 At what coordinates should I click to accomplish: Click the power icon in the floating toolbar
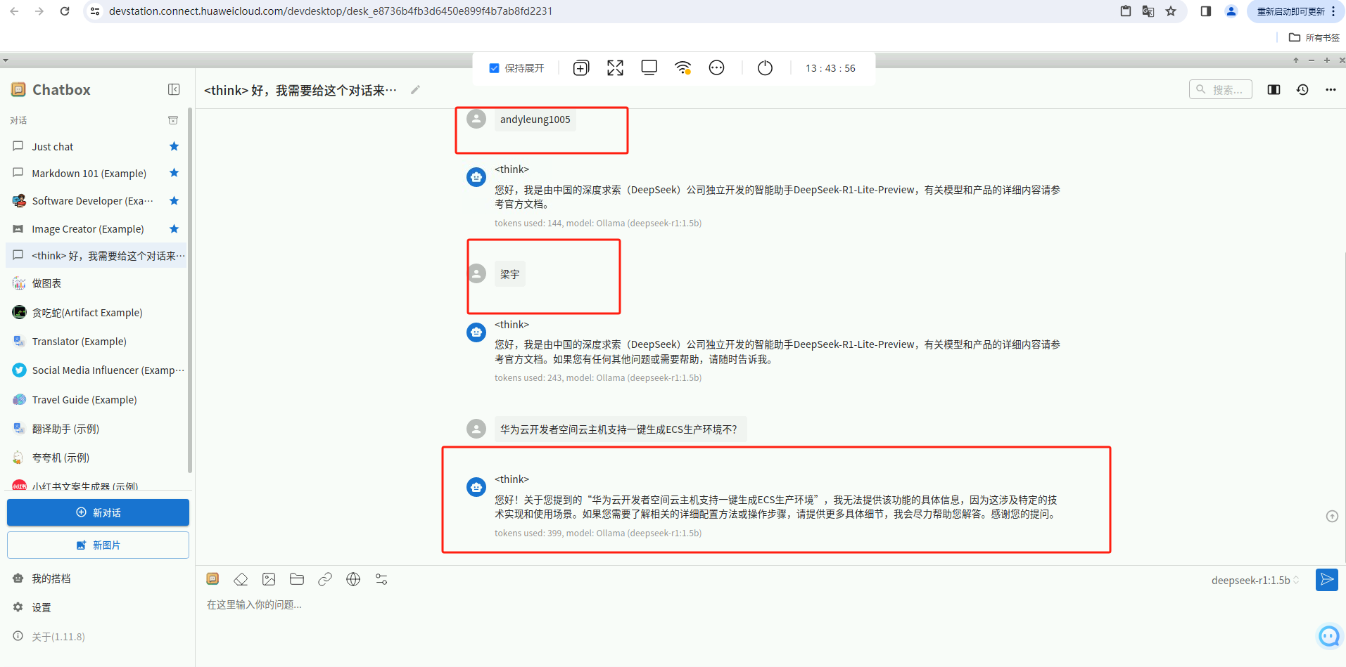tap(765, 68)
